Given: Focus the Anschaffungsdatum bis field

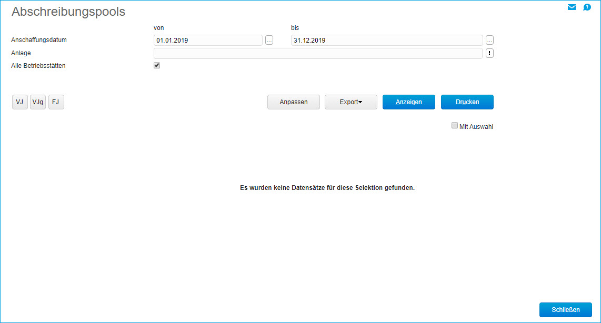Looking at the screenshot, I should 387,41.
